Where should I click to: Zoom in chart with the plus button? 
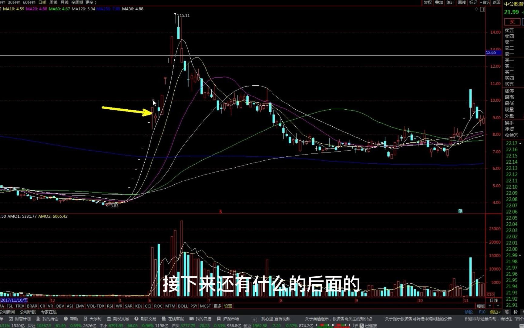coord(490,306)
